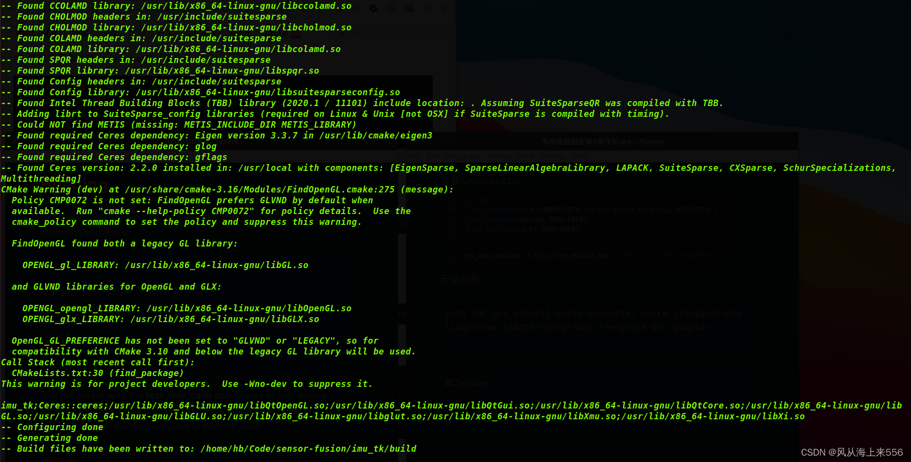Click the libcholmod.so path text
Image resolution: width=911 pixels, height=462 pixels.
(x=246, y=27)
